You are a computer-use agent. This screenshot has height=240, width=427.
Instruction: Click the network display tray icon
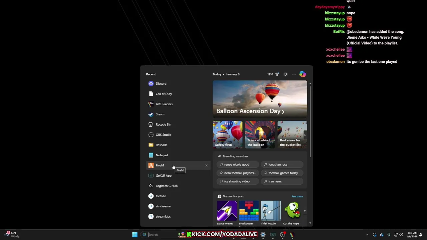pos(396,235)
